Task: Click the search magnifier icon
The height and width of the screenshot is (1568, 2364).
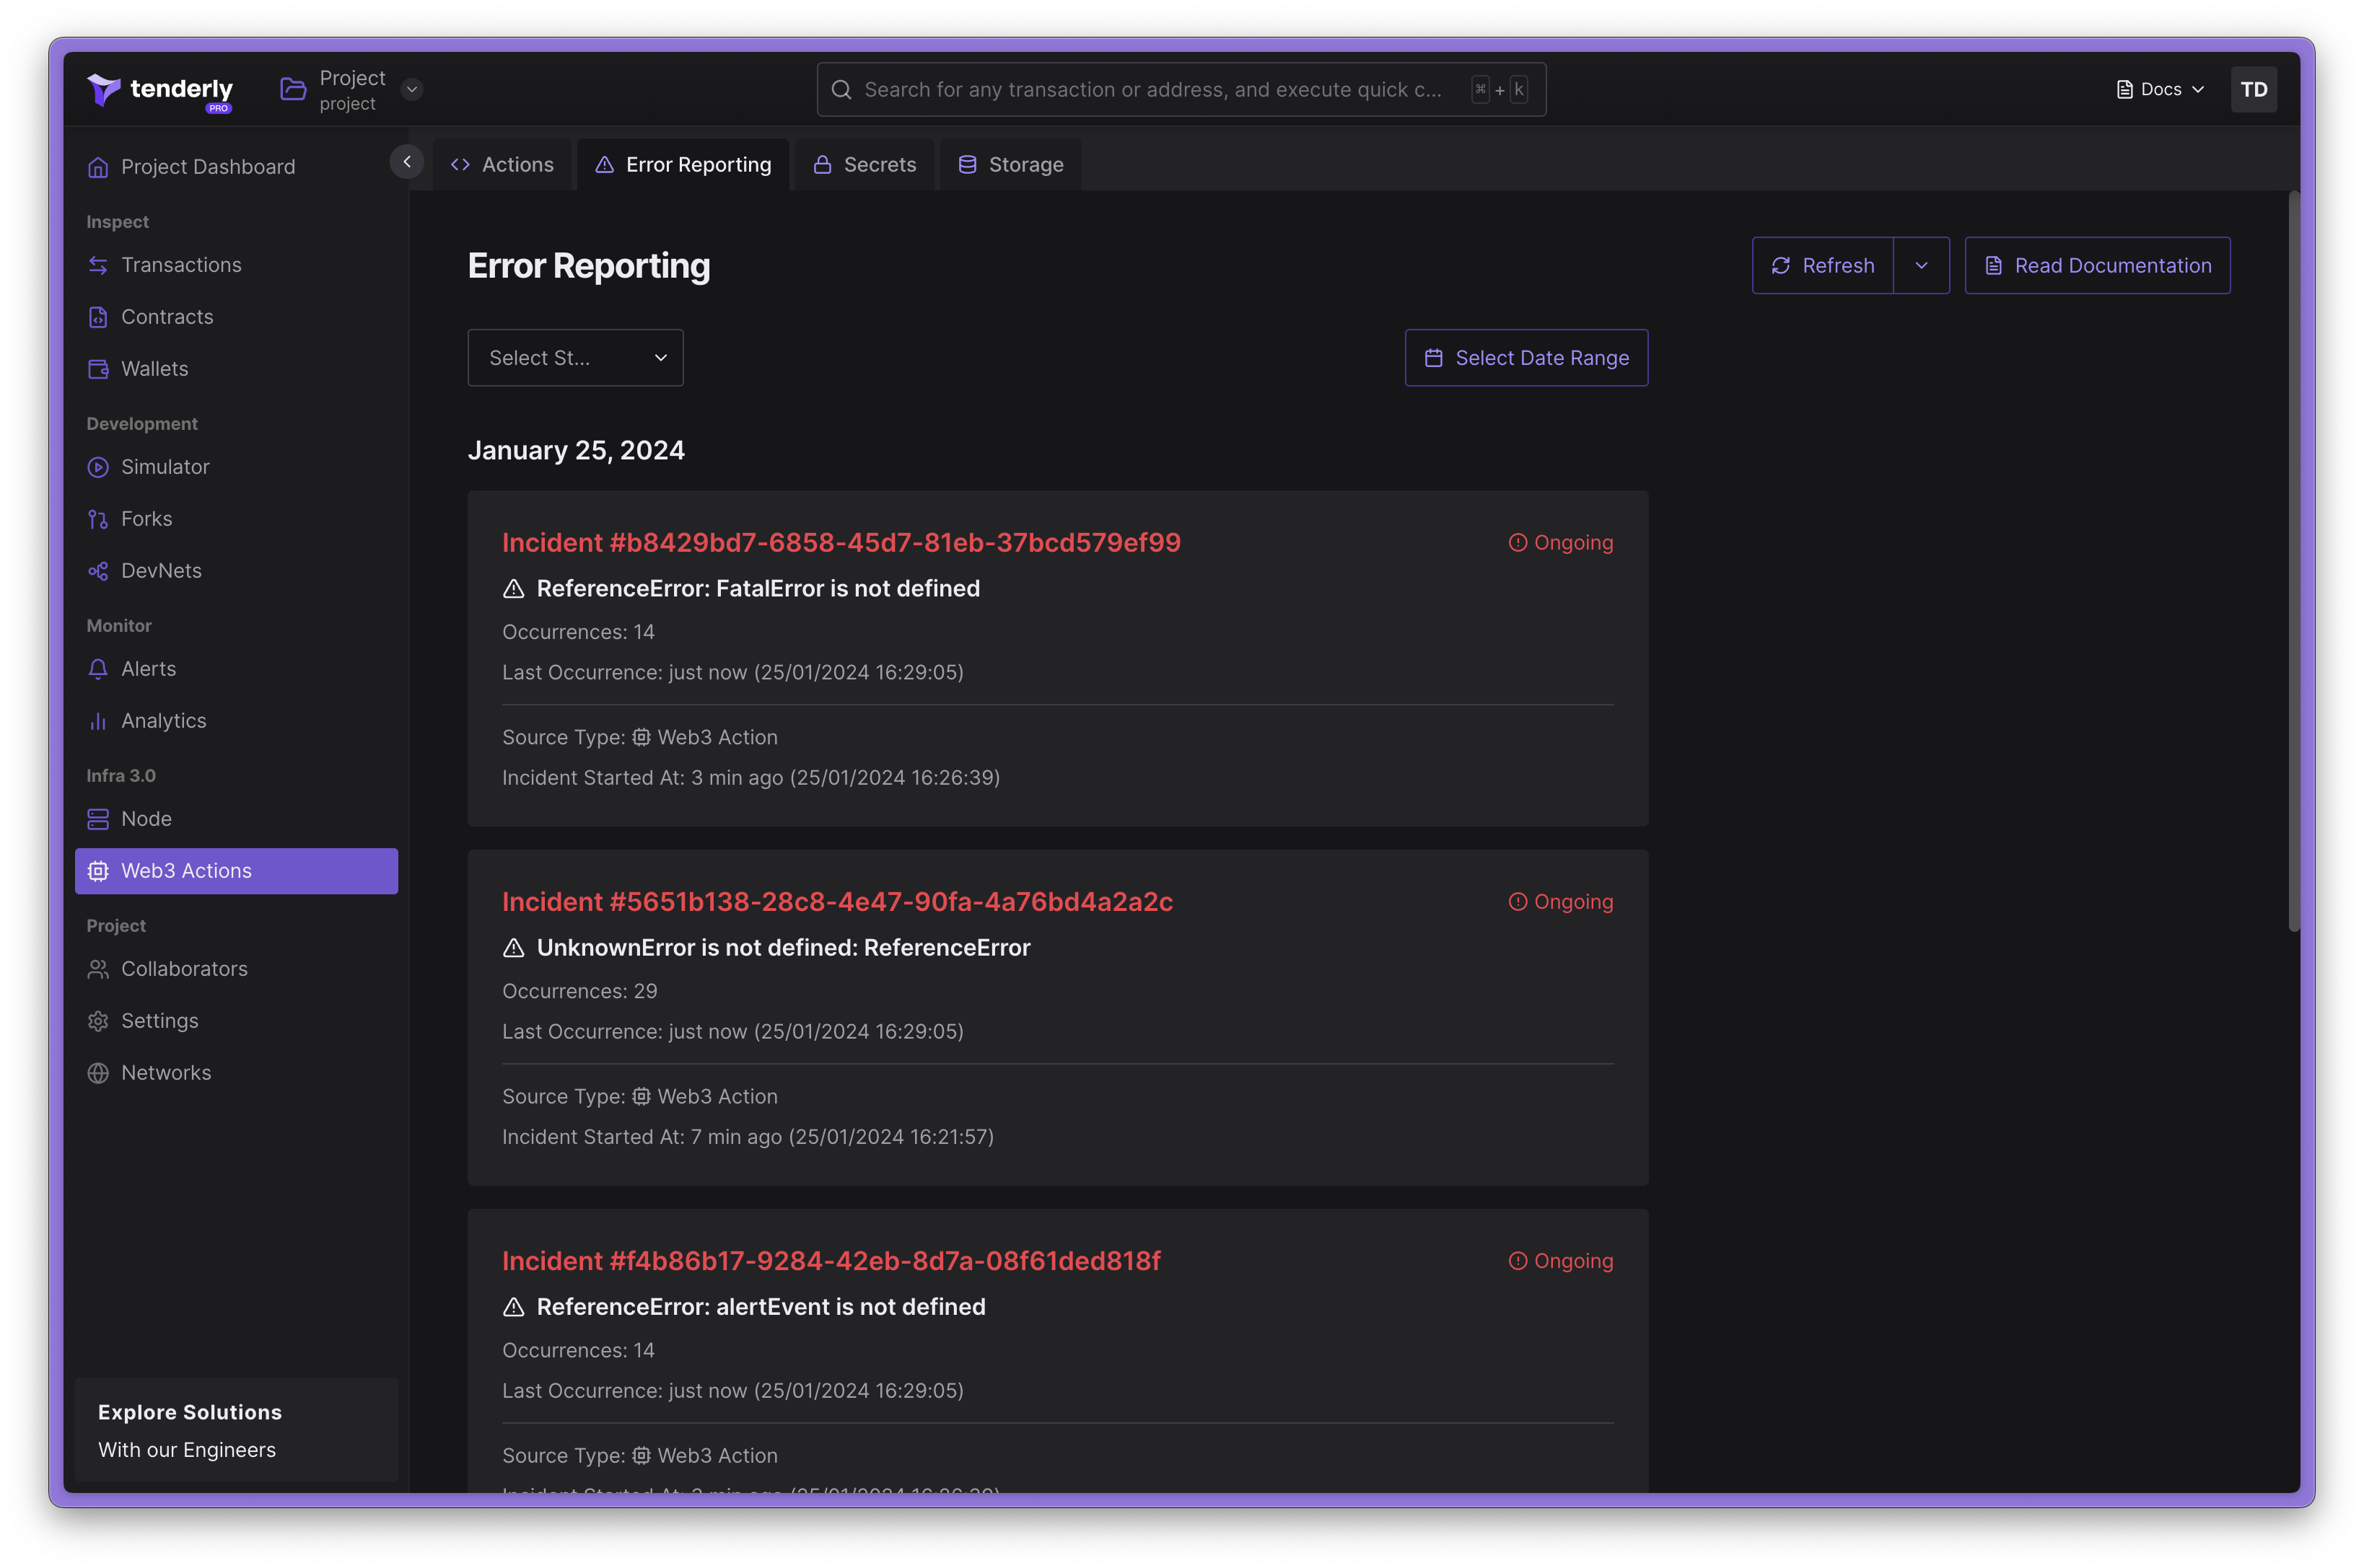Action: [841, 89]
